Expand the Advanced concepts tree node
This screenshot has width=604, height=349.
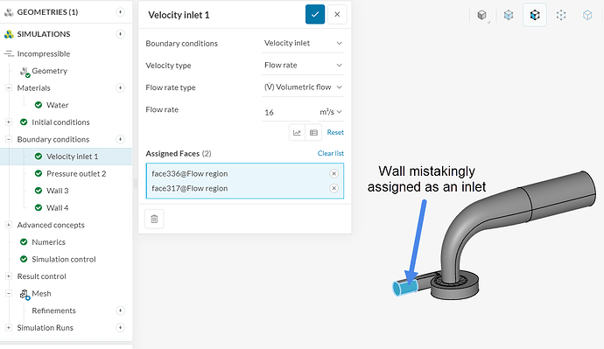pos(9,225)
